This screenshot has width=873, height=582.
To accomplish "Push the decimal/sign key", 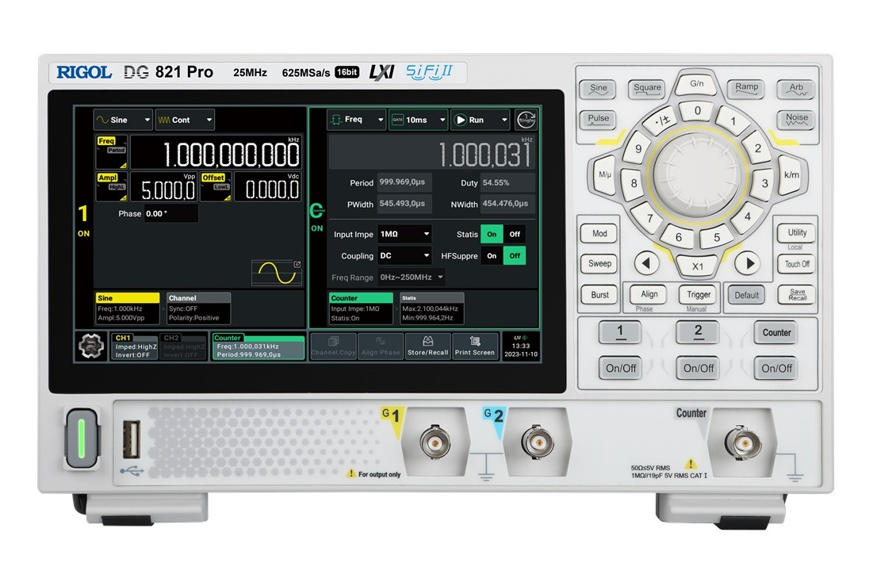I will [663, 121].
